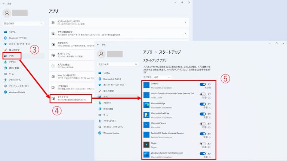Click the chevron on the インストールされているアプリ row
The image size is (287, 161).
(185, 23)
